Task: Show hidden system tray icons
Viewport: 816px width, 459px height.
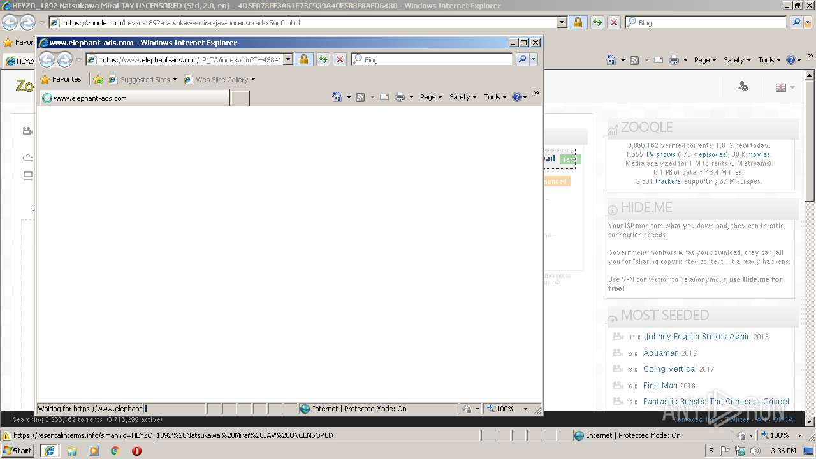Action: coord(711,451)
